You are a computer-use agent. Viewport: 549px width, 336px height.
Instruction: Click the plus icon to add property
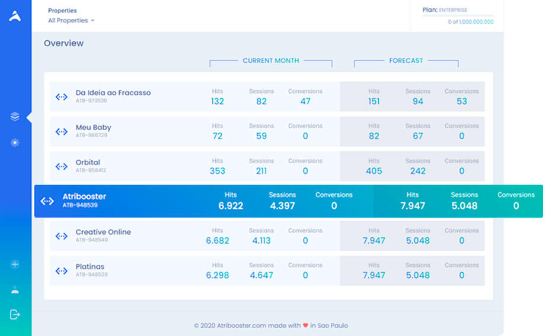tap(15, 264)
